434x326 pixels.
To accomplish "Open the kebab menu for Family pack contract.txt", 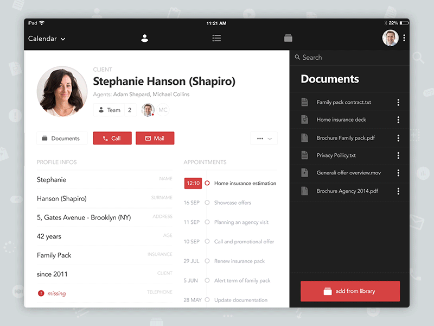I will click(x=398, y=102).
